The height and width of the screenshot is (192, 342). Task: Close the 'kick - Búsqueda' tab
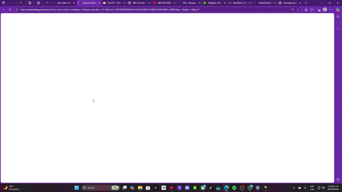[200, 3]
